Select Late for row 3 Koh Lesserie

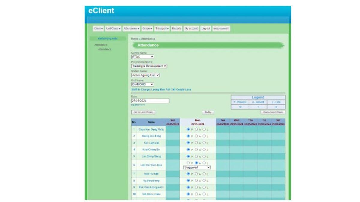point(204,143)
